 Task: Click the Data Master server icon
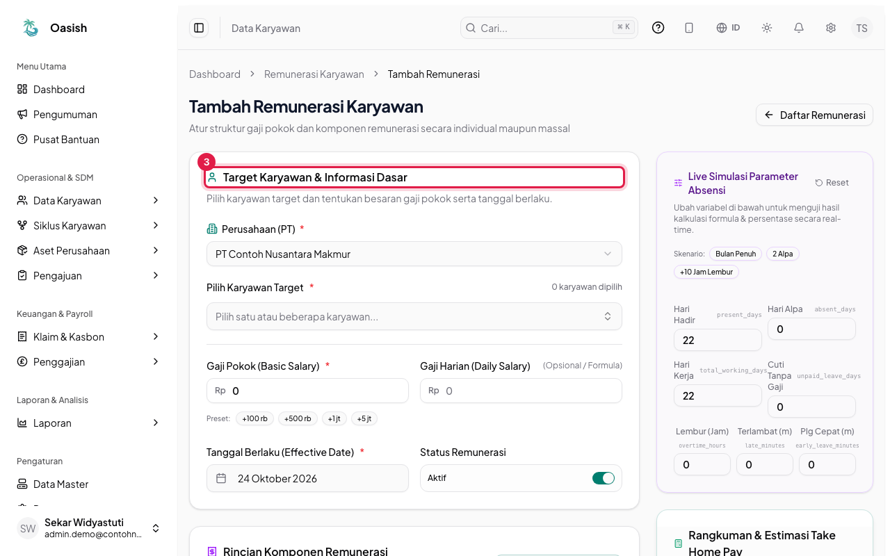pyautogui.click(x=22, y=484)
